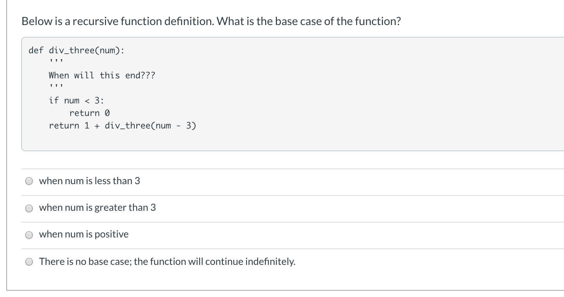Click the answer label "when num is less than 3"
This screenshot has height=297, width=564.
tap(90, 181)
